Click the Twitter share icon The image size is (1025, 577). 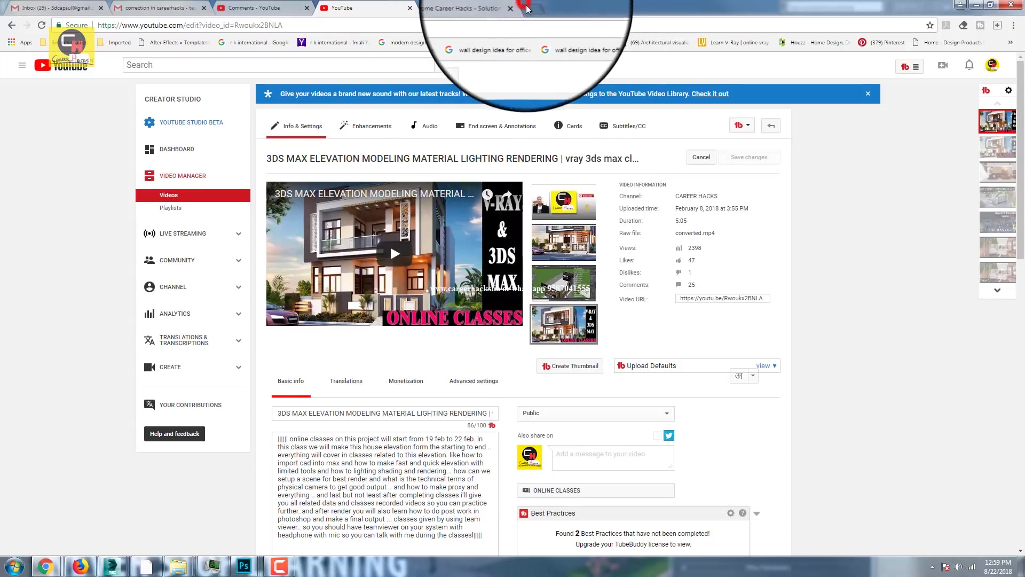point(669,435)
